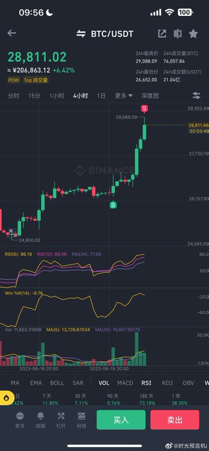Tap the 24,800.00 low price annotation
The image size is (209, 451).
(30, 240)
